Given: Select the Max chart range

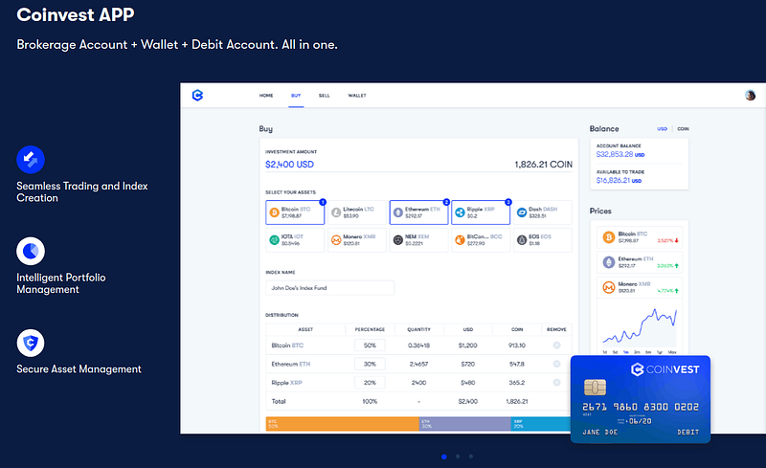Looking at the screenshot, I should pyautogui.click(x=672, y=352).
